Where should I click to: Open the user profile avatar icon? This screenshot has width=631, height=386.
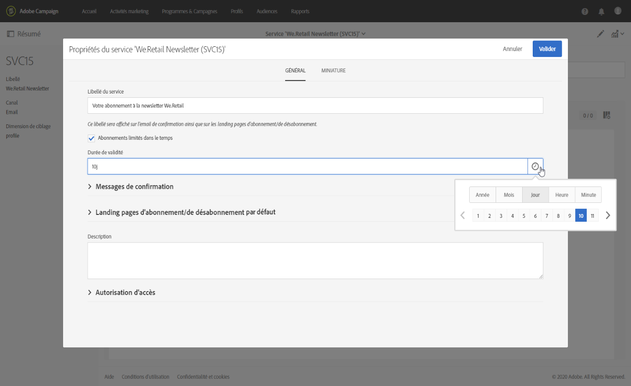(x=617, y=11)
